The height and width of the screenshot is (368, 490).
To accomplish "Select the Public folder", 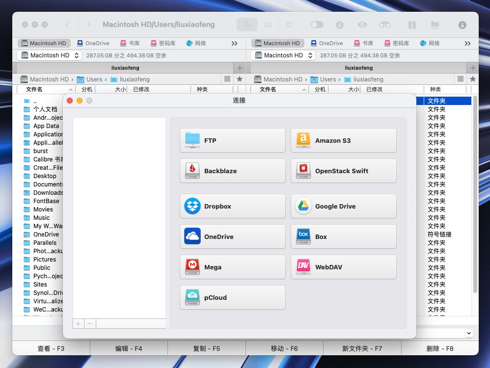I will point(42,268).
